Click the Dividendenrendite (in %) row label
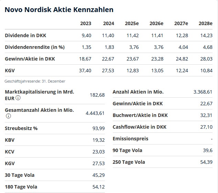 click(x=35, y=47)
